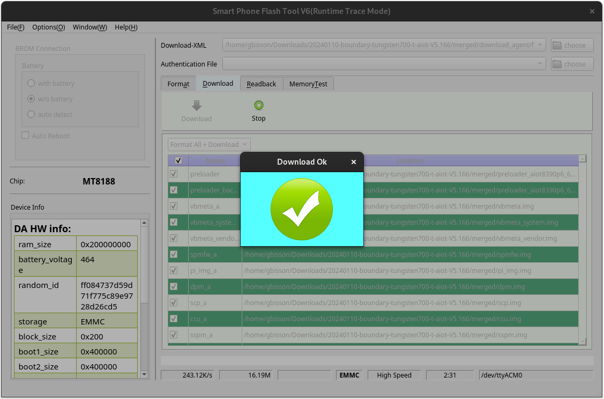Click the Download arrow icon
The width and height of the screenshot is (604, 399).
pyautogui.click(x=196, y=105)
